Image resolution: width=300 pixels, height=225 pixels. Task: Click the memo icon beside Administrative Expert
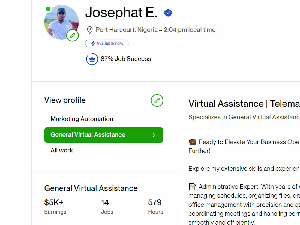tap(192, 187)
